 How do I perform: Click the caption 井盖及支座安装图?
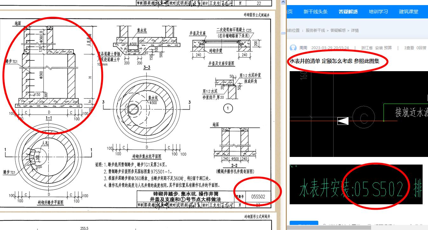click(221, 64)
